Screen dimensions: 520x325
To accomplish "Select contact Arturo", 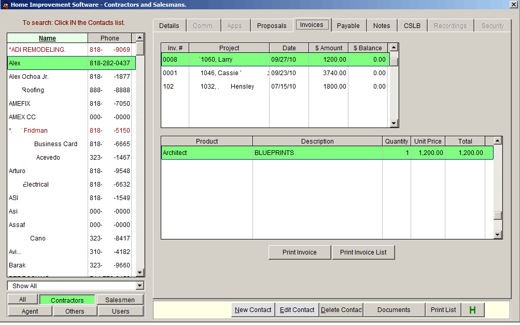I will point(72,171).
